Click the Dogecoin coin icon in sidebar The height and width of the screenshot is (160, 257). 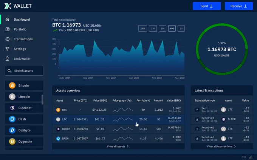click(x=12, y=142)
